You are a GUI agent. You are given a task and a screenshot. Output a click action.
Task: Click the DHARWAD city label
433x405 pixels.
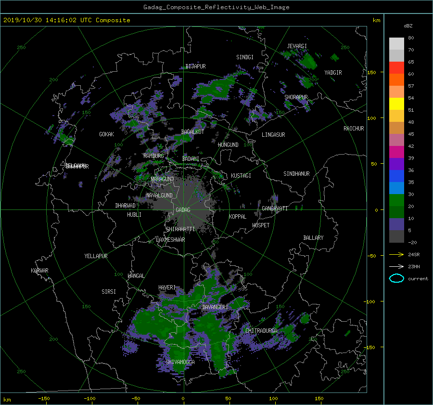point(125,206)
